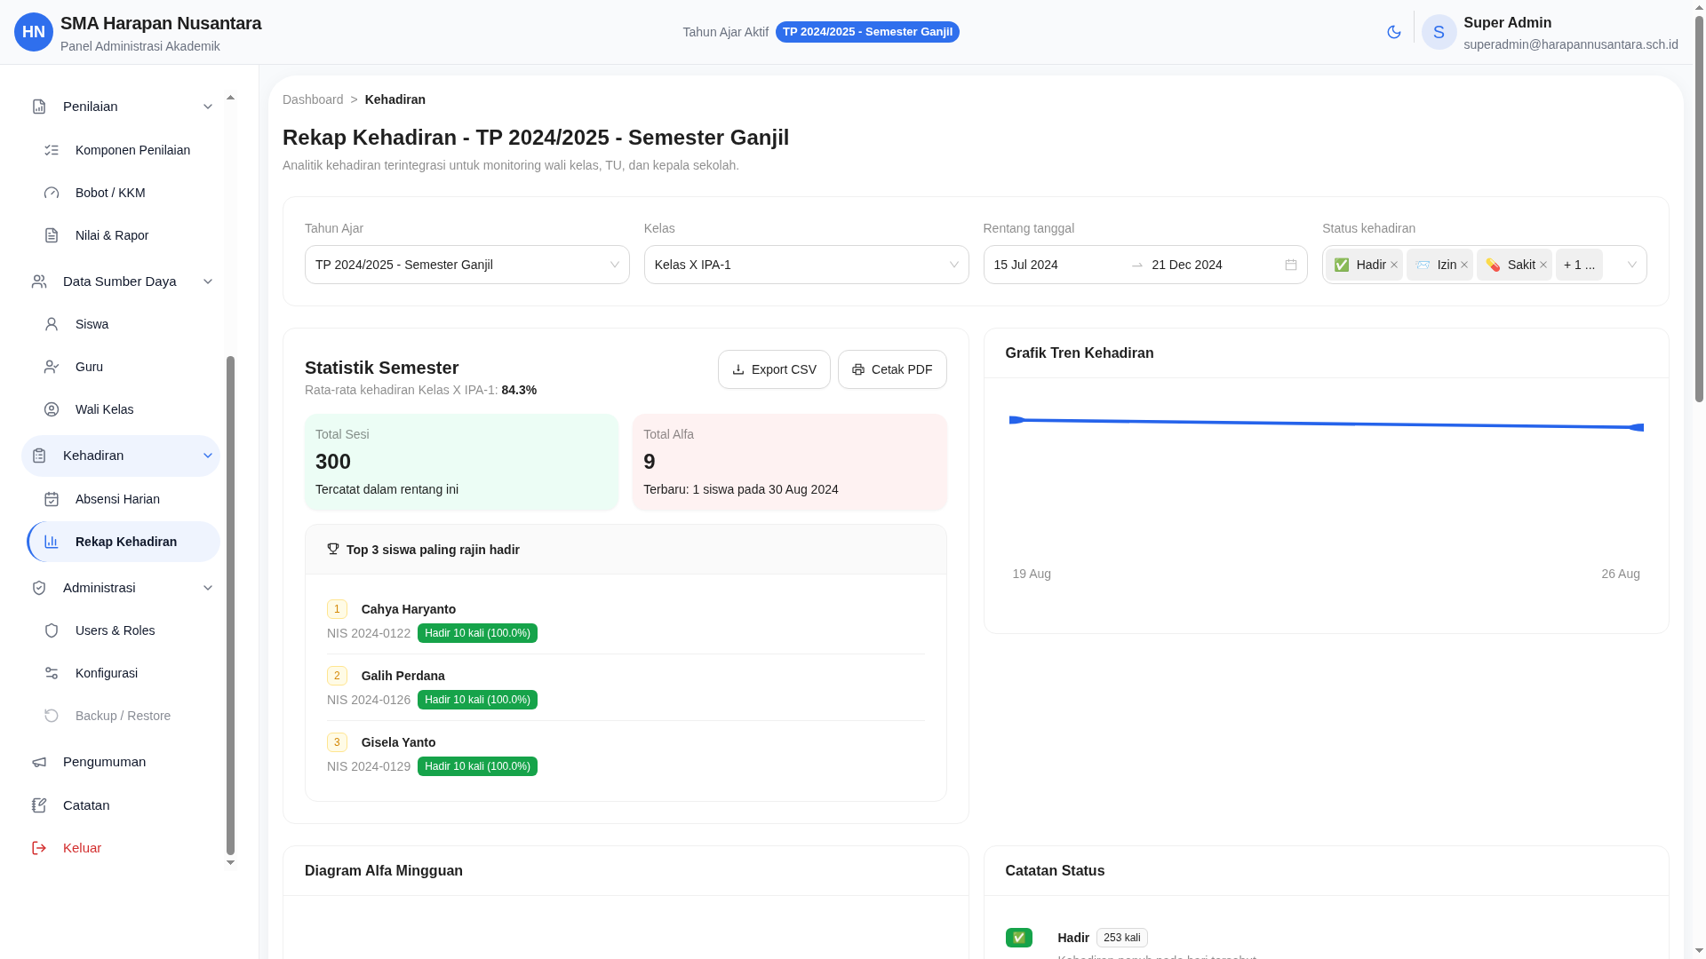
Task: Open Users & Roles menu item
Action: (x=115, y=630)
